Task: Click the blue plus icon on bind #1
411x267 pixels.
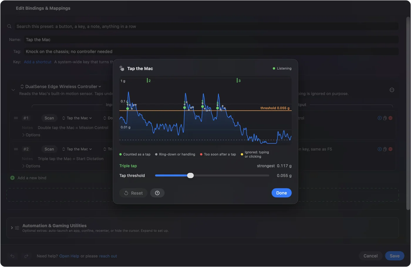Action: point(380,118)
